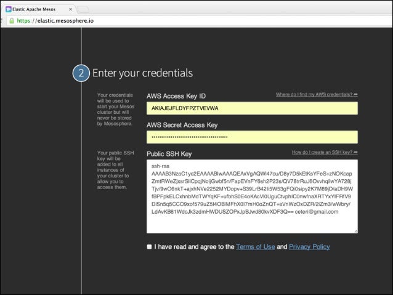This screenshot has height=295, width=393.
Task: Click 'I have read and agree to the' text
Action: point(194,246)
